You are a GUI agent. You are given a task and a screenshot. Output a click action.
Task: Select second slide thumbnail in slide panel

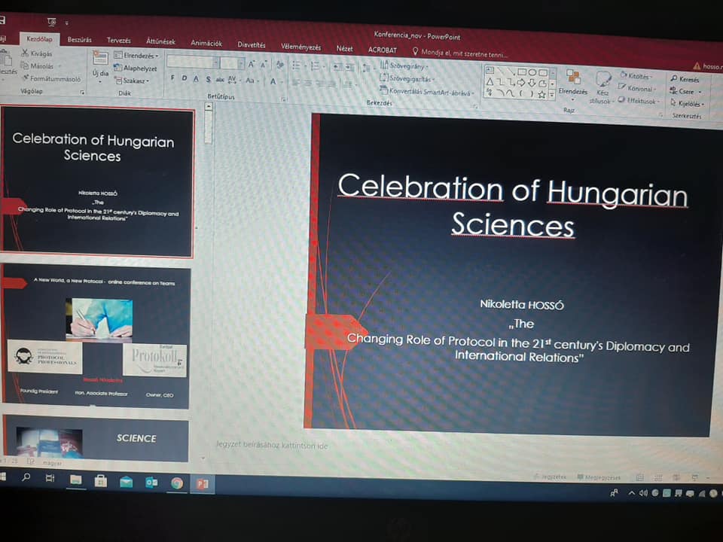[x=97, y=338]
